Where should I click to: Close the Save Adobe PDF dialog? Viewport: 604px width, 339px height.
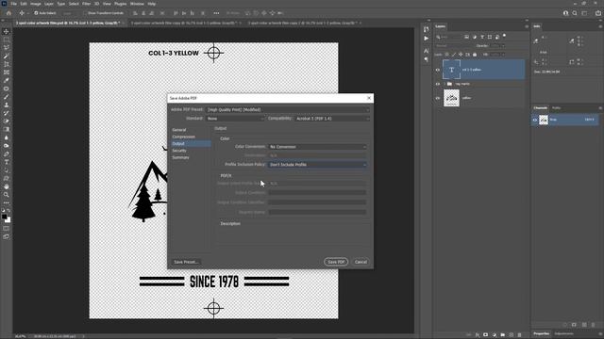pyautogui.click(x=369, y=98)
